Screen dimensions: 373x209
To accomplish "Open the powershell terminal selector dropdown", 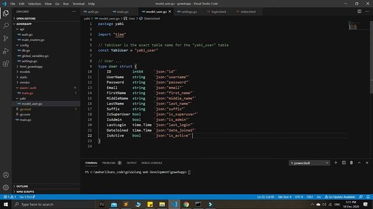I will 309,163.
